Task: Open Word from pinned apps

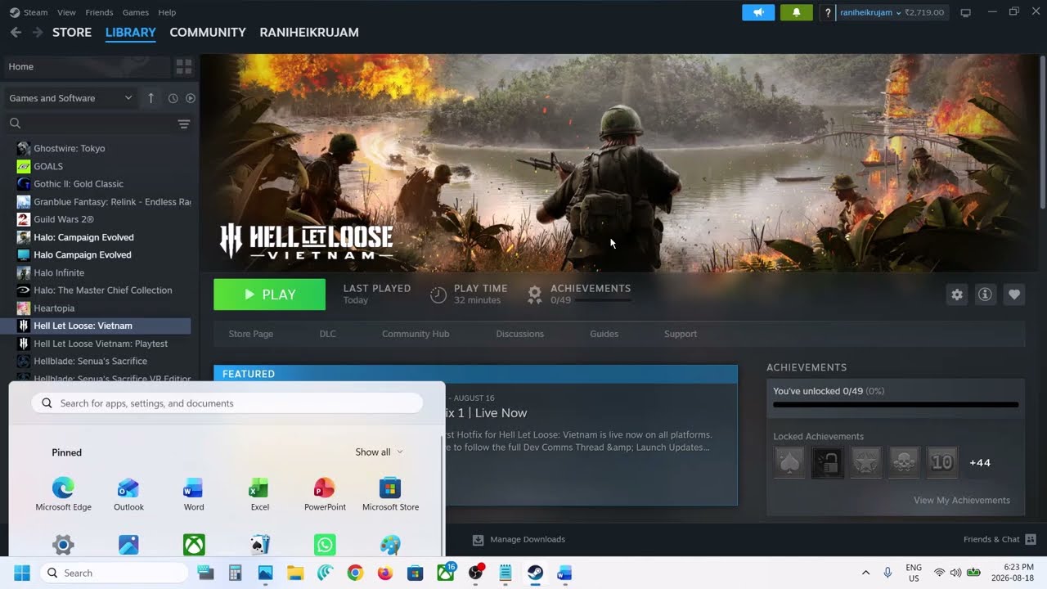Action: coord(194,495)
